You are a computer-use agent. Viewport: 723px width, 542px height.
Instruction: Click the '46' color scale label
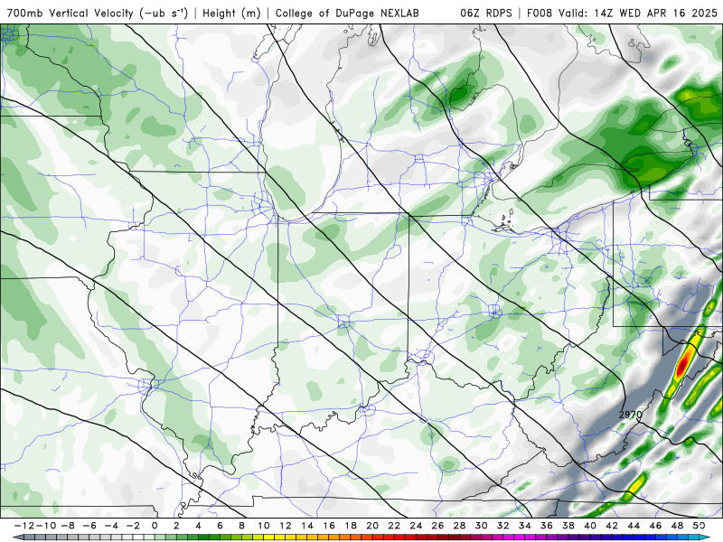655,526
